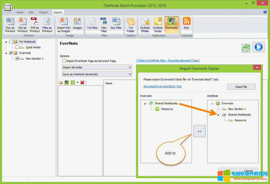
Task: Switch to the Export ribbon tab
Action: 43,12
